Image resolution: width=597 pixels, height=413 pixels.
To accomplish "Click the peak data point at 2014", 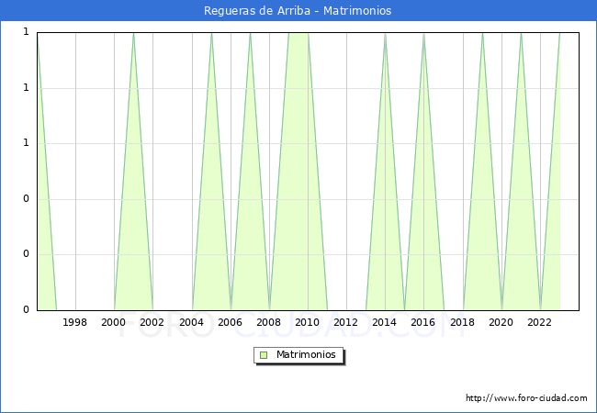I will tap(386, 33).
